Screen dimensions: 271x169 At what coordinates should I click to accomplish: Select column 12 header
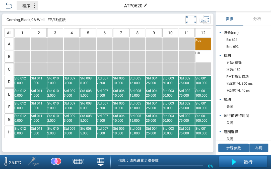[x=203, y=33]
